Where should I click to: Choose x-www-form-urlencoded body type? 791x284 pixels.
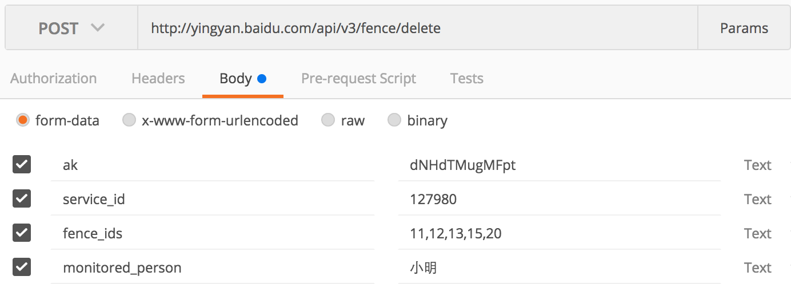[x=130, y=120]
